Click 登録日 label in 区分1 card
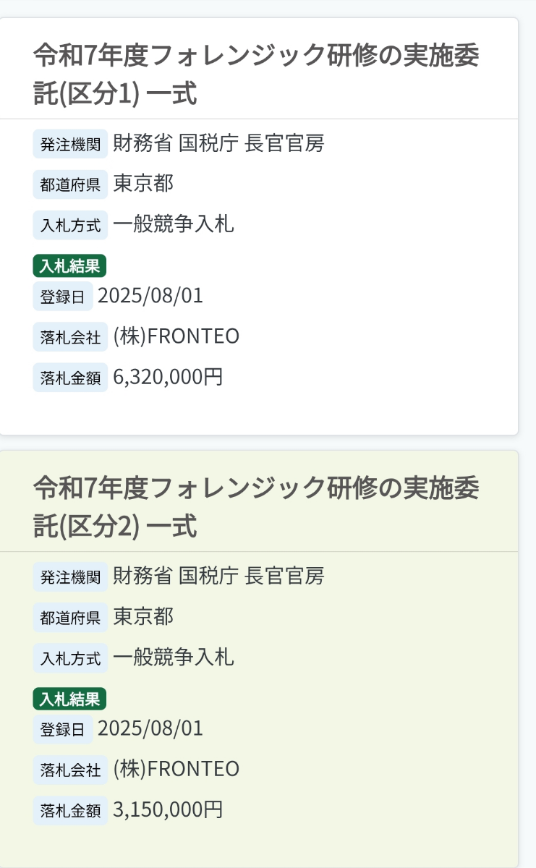The width and height of the screenshot is (536, 868). 63,297
